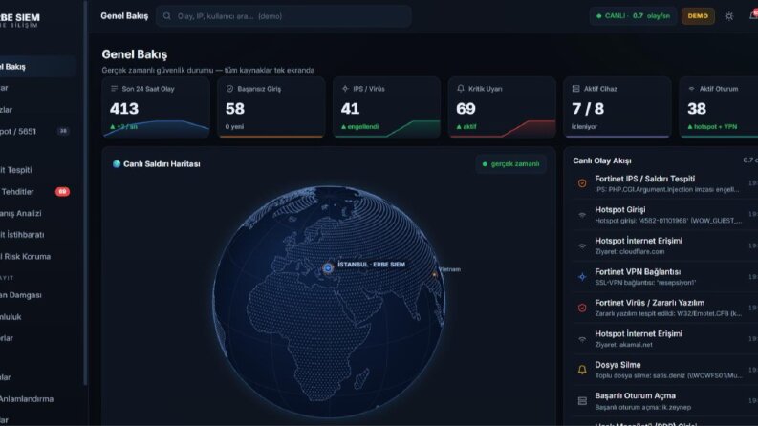Viewport: 758px width, 426px height.
Task: Click the CANLI 0.7 olay/sn status badge
Action: (633, 16)
